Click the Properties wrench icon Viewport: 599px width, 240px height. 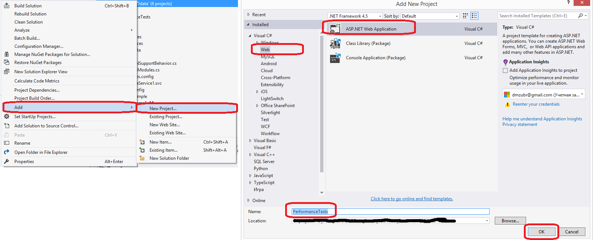click(7, 161)
